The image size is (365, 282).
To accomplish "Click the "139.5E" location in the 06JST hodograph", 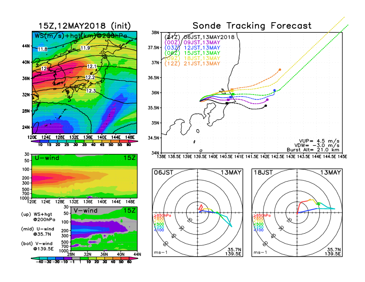I will click(x=233, y=254).
